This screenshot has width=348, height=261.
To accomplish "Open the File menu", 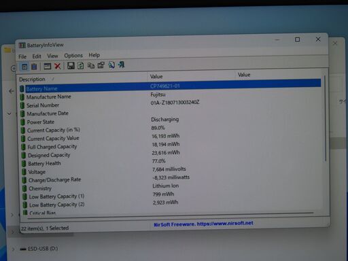I will (22, 56).
